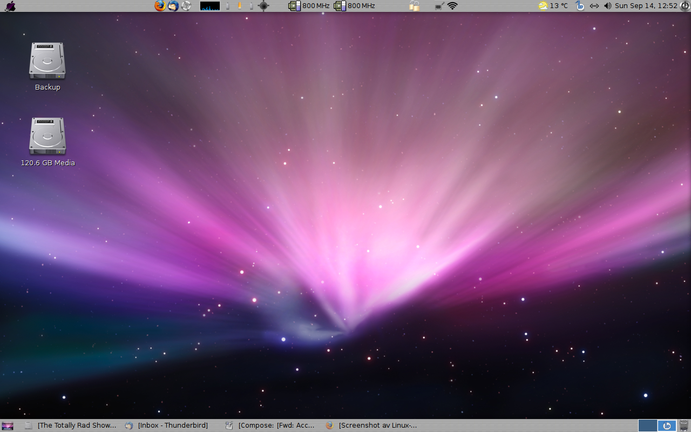691x432 pixels.
Task: Click the help lifebuoy launcher icon
Action: [x=186, y=6]
